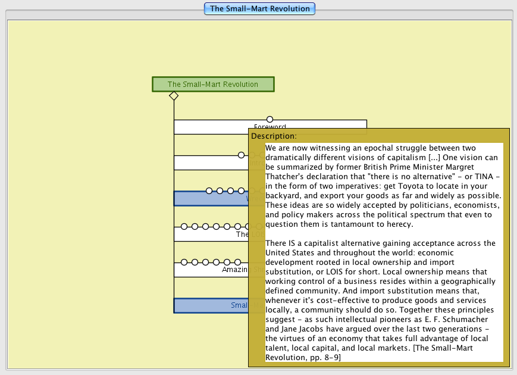
Task: Click the second circle above the upper blue node
Action: tap(220, 191)
